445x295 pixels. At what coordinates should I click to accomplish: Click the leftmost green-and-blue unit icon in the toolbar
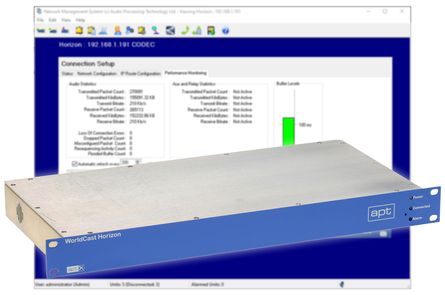41,31
